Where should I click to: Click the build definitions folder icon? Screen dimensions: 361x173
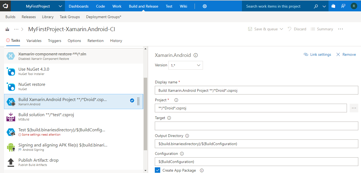point(7,29)
